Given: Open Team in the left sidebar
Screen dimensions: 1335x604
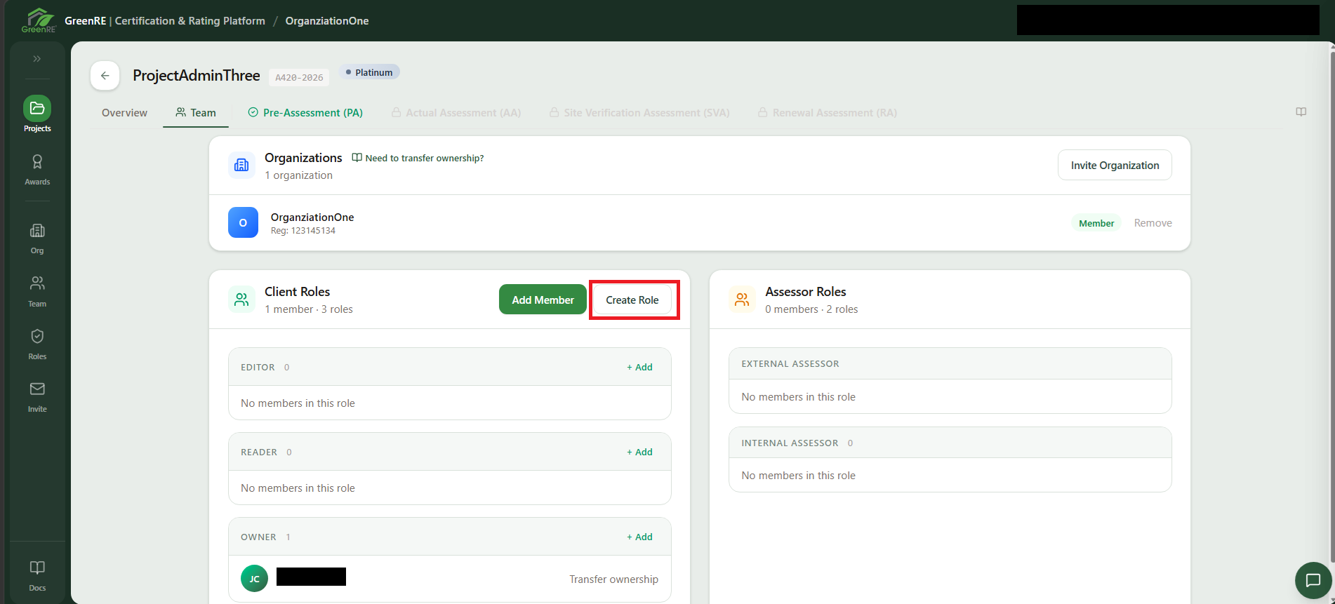Looking at the screenshot, I should [37, 292].
